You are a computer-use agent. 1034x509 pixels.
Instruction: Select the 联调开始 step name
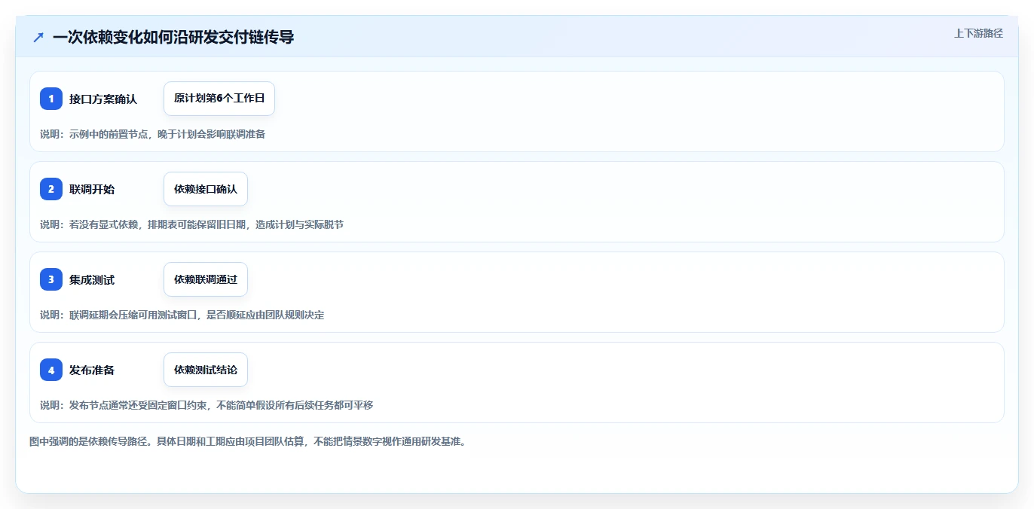coord(92,189)
